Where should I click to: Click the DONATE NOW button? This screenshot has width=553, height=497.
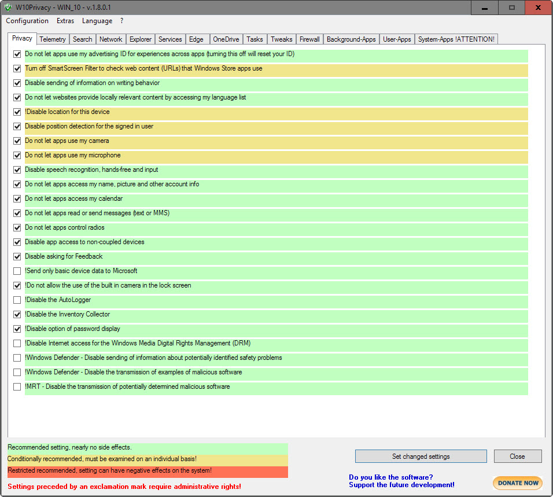coord(518,483)
